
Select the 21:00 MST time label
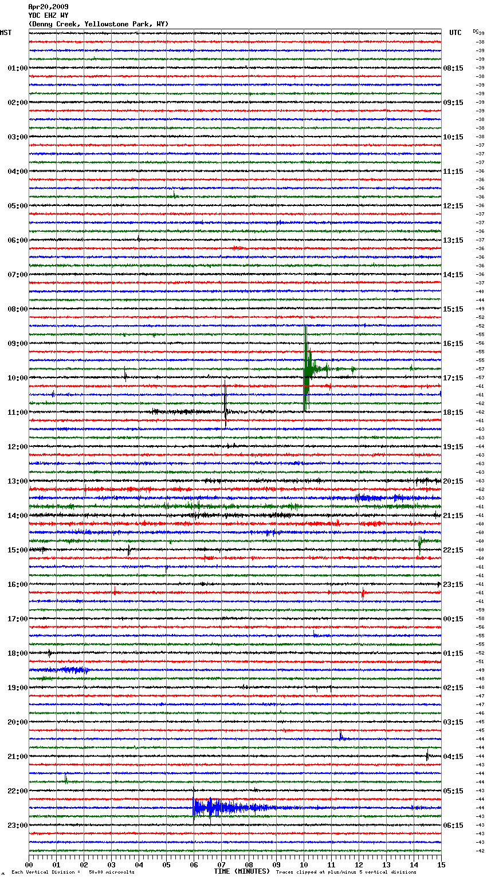[18, 757]
